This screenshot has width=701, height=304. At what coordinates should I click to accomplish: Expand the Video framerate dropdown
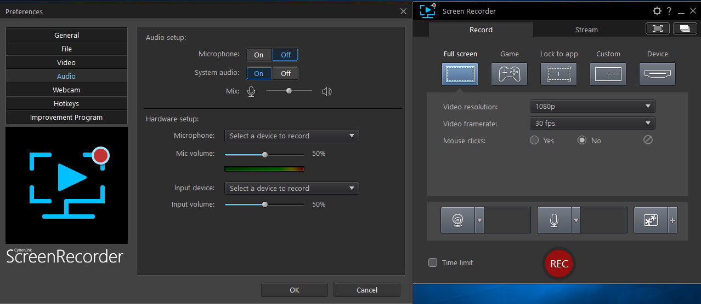tap(592, 124)
